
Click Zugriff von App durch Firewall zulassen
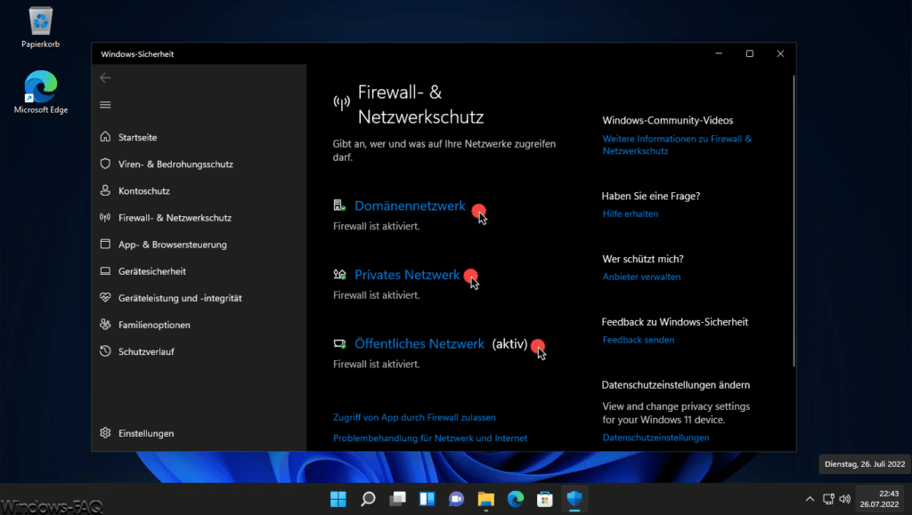pos(414,417)
